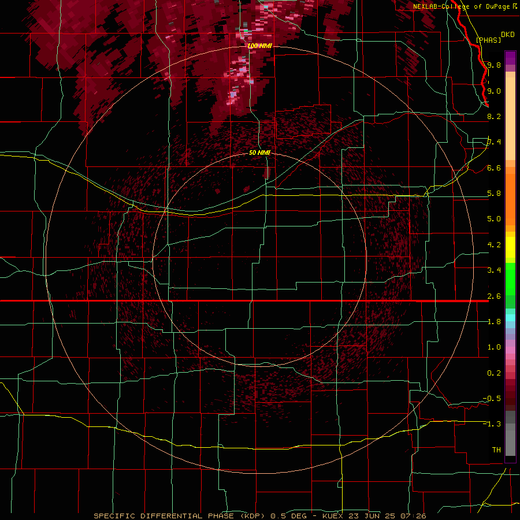Click the 2.6 value on the color scale
The image size is (520, 520).
[x=494, y=296]
